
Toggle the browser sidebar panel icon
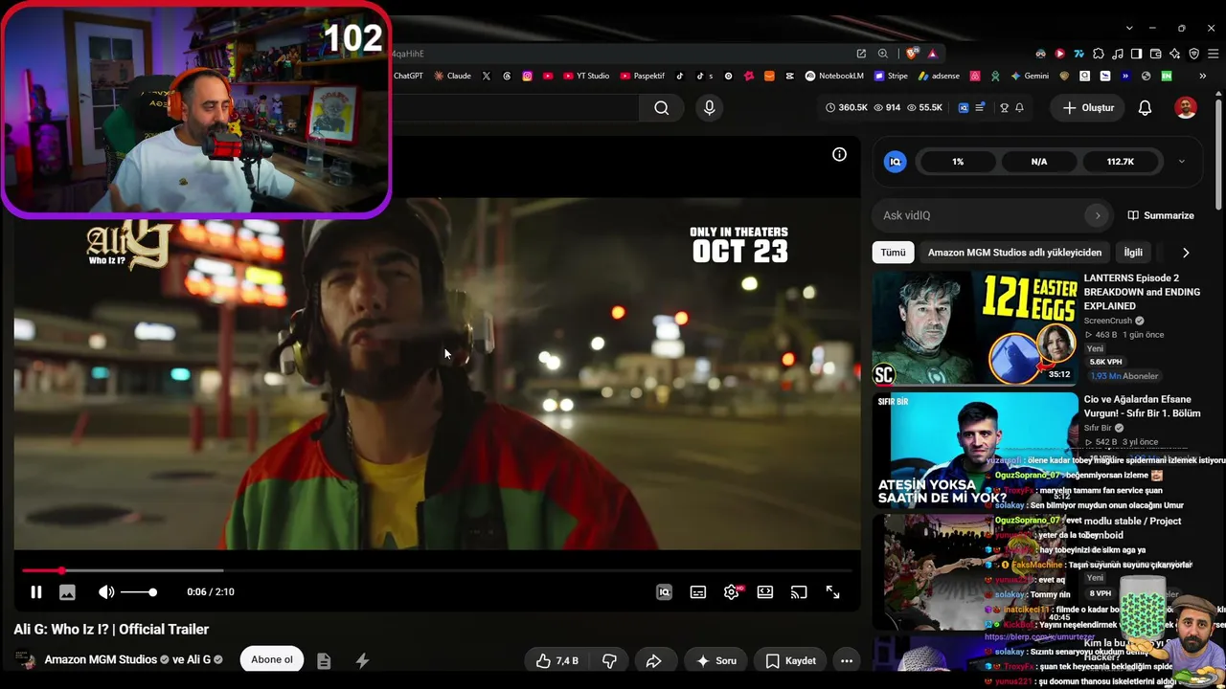point(1136,54)
